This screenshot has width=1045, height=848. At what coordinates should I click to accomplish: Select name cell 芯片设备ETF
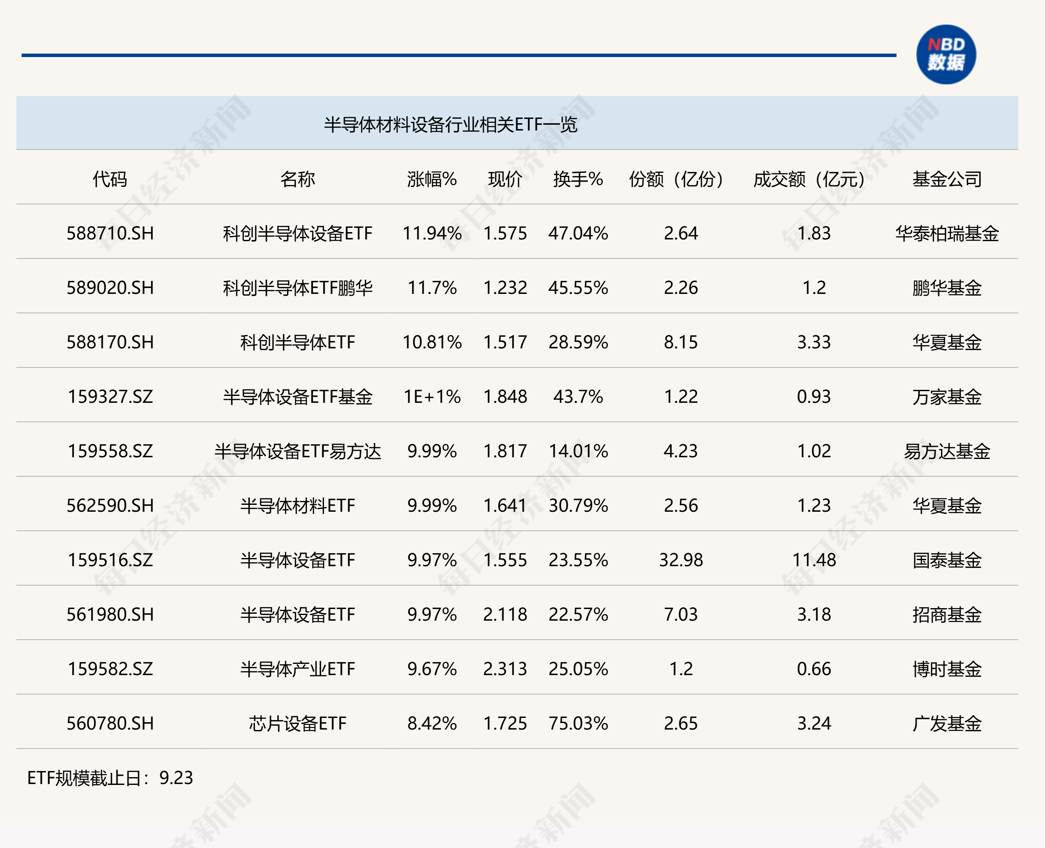(x=297, y=724)
